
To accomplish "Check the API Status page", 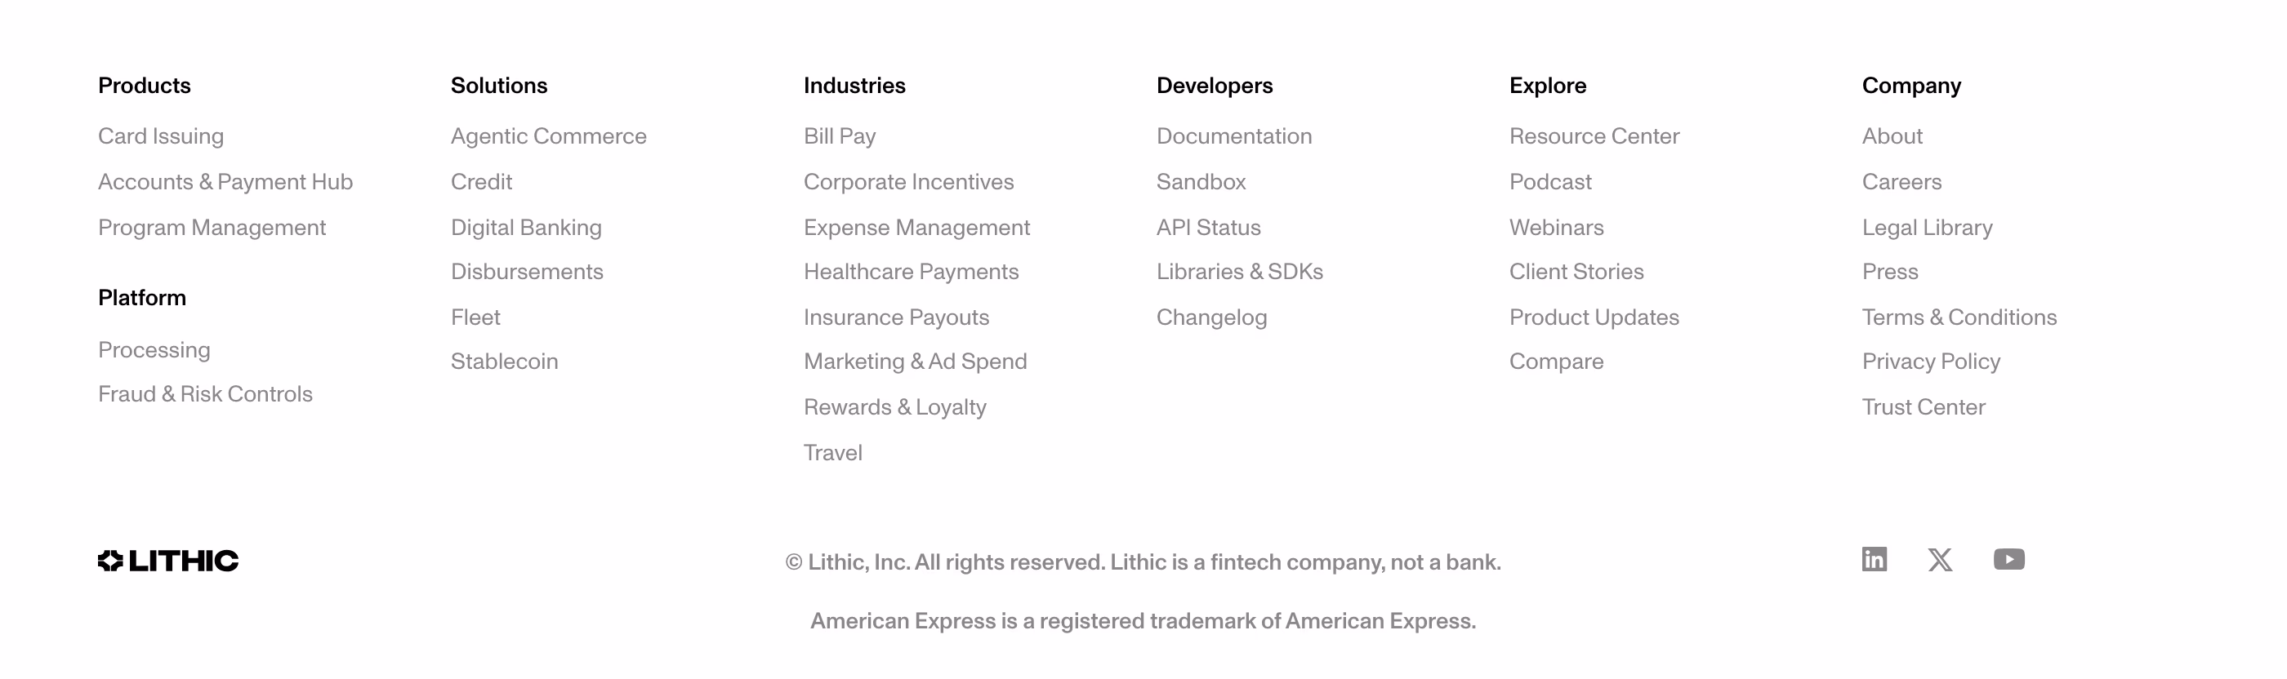I will tap(1208, 227).
